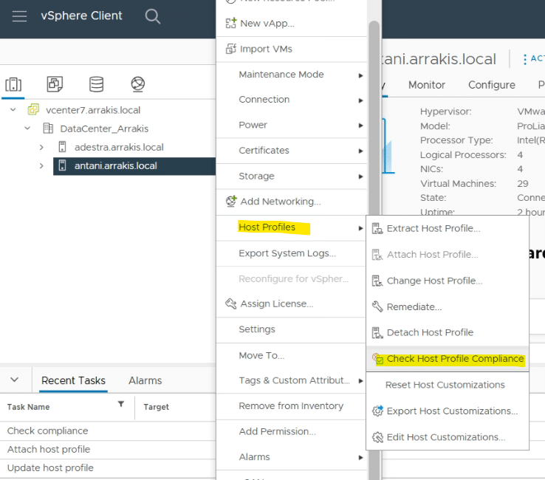Collapse the DataCenter_Arrakis tree node
This screenshot has height=480, width=545.
click(x=27, y=128)
